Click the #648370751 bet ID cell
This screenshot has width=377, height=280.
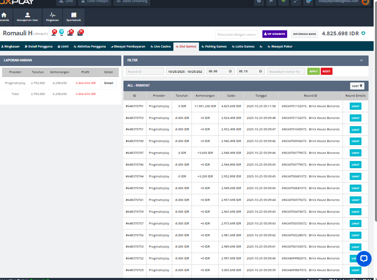pyautogui.click(x=135, y=129)
